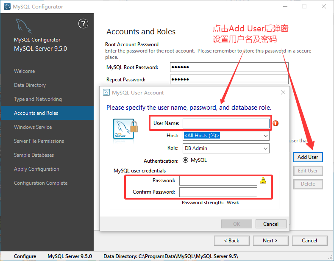334x261 pixels.
Task: Select Accounts and Roles step
Action: 47,113
